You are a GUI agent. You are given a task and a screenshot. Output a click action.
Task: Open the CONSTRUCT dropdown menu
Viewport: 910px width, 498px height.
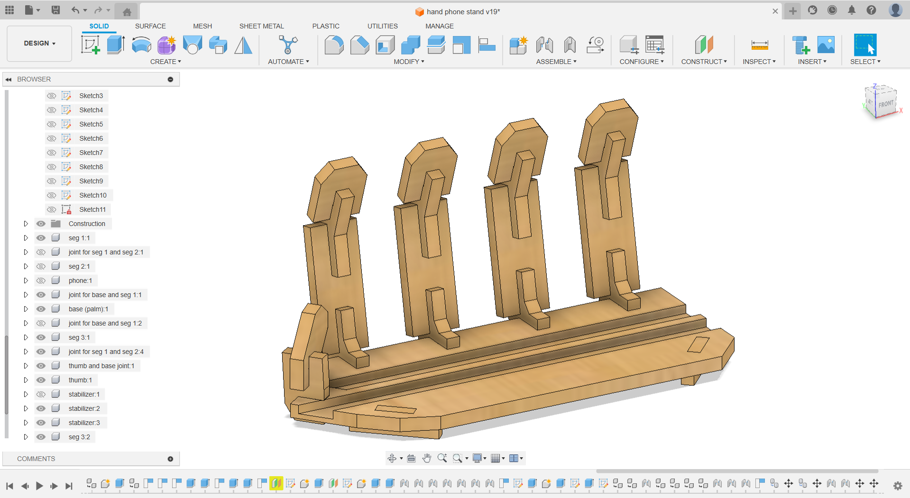tap(704, 62)
